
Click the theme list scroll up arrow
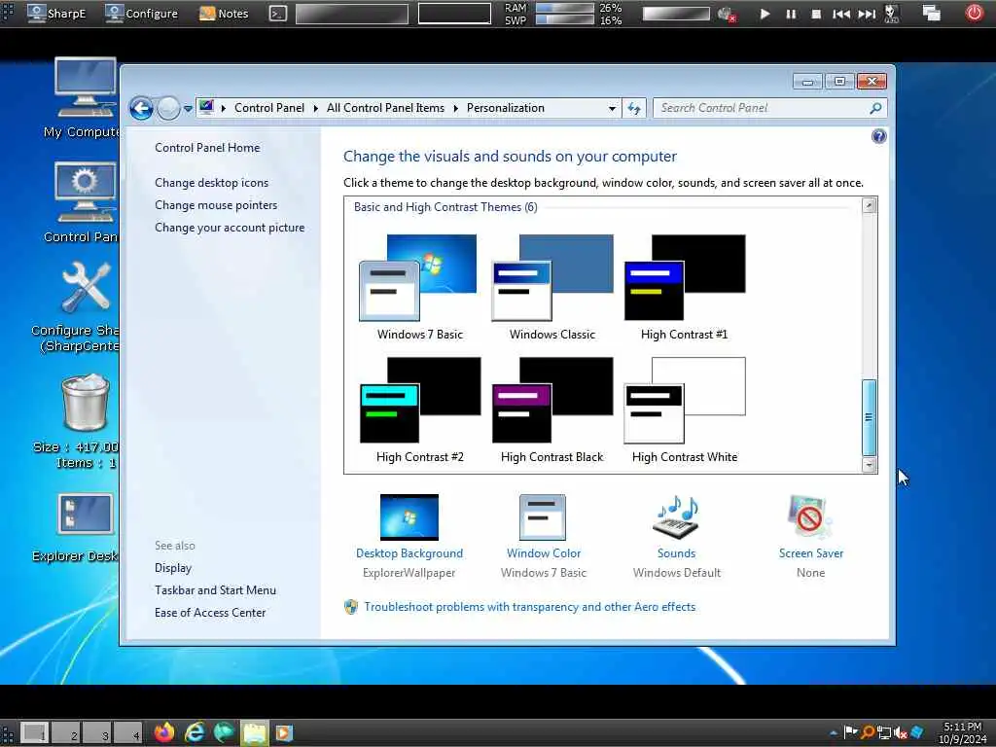(x=869, y=205)
